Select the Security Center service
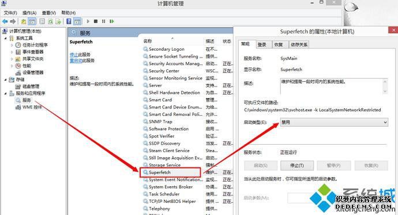 tap(164, 71)
